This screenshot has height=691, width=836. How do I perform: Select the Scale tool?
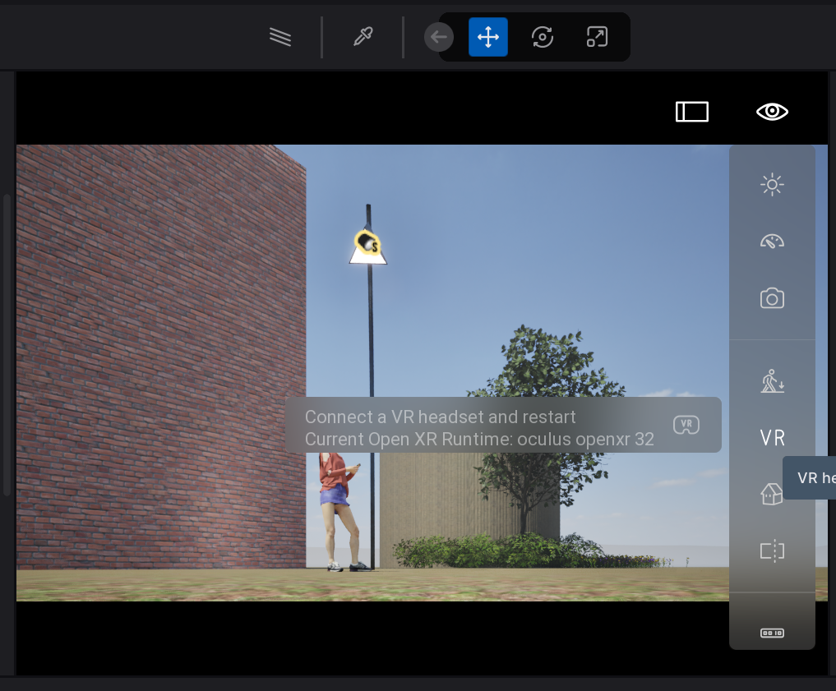click(597, 37)
